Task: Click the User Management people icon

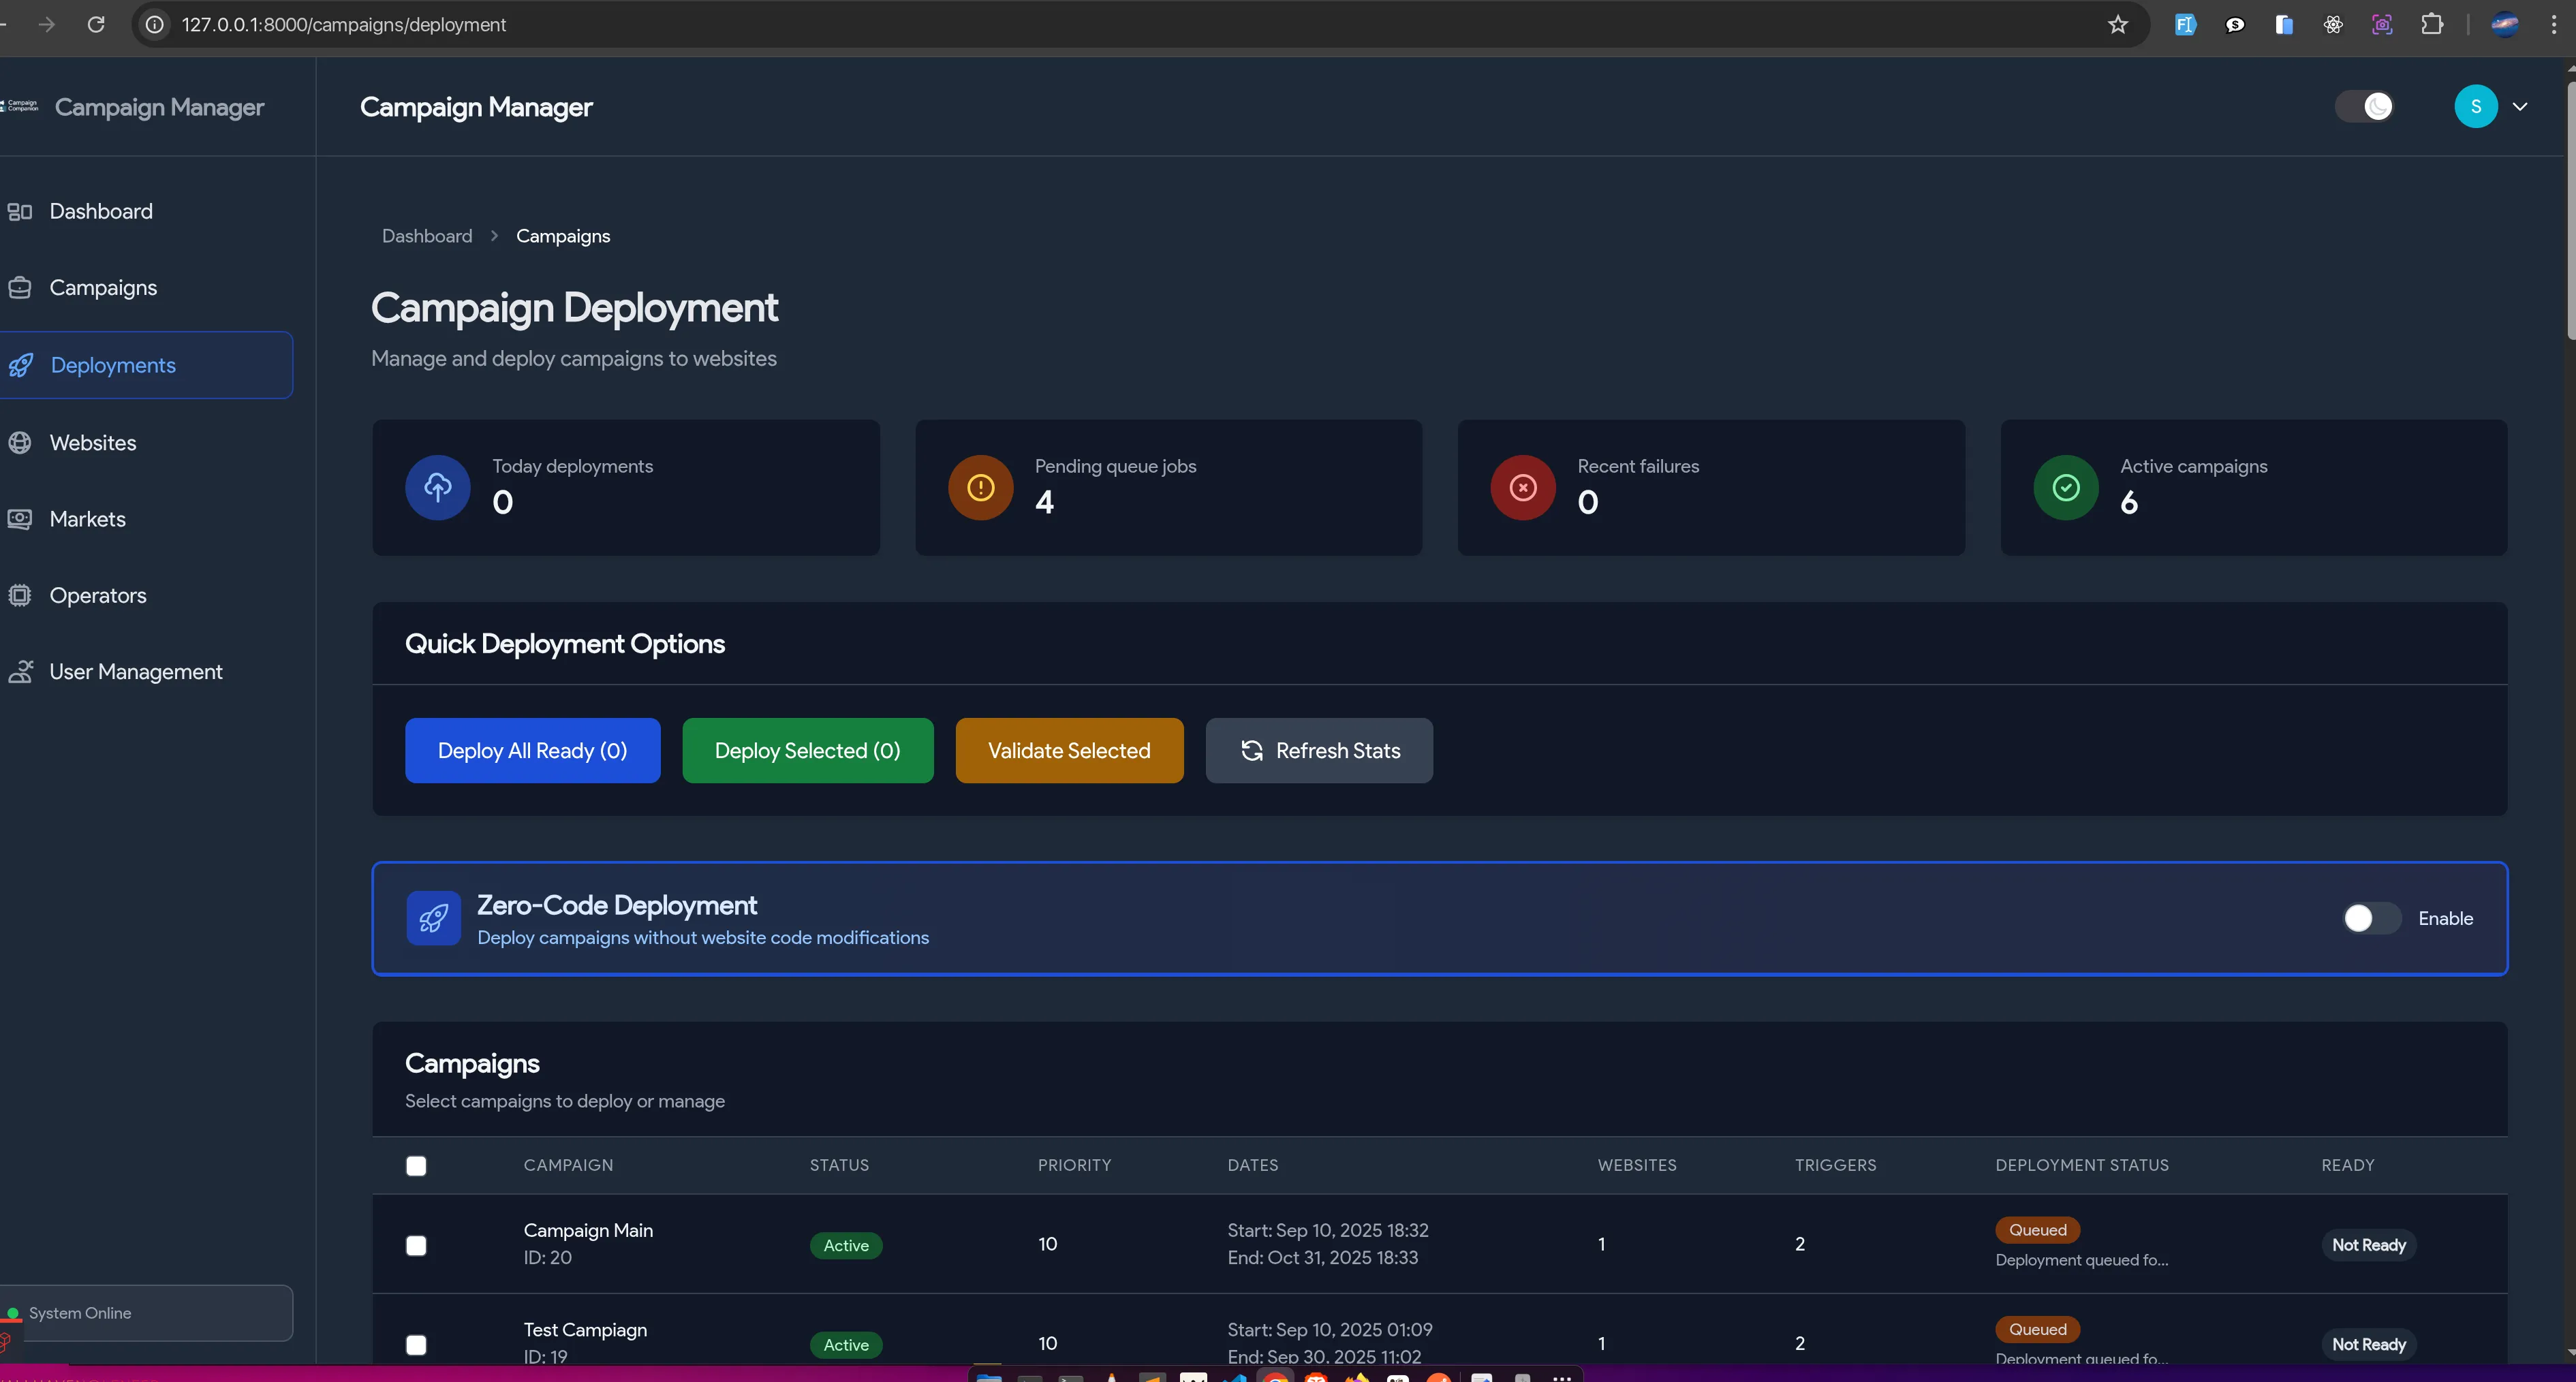Action: [20, 672]
